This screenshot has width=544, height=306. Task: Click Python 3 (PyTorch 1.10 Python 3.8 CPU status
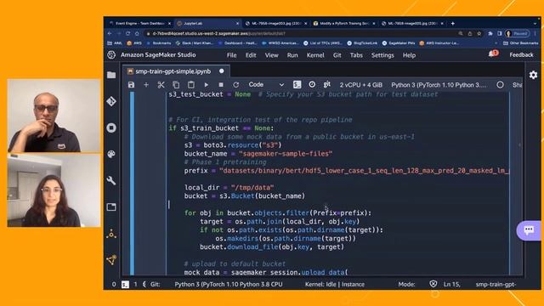(229, 284)
